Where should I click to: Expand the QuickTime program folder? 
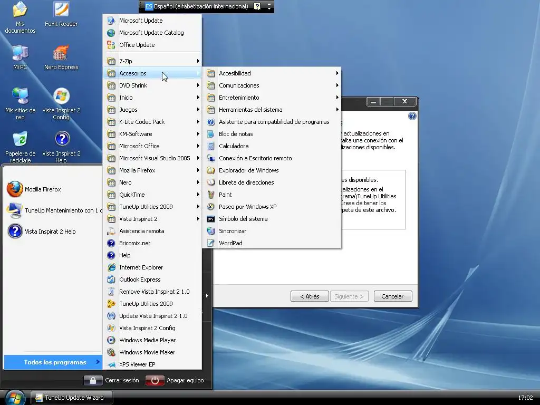tap(152, 195)
